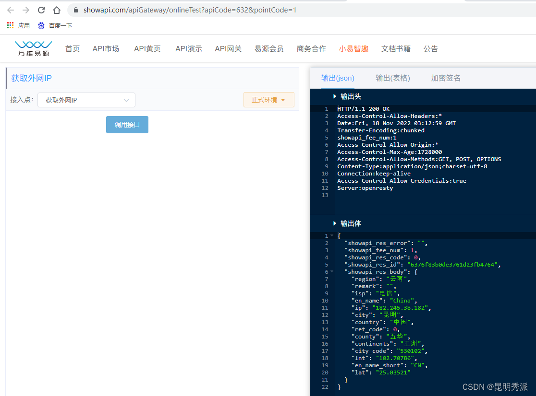This screenshot has width=536, height=396.
Task: Click the lnt value 102.70786
Action: (394, 358)
